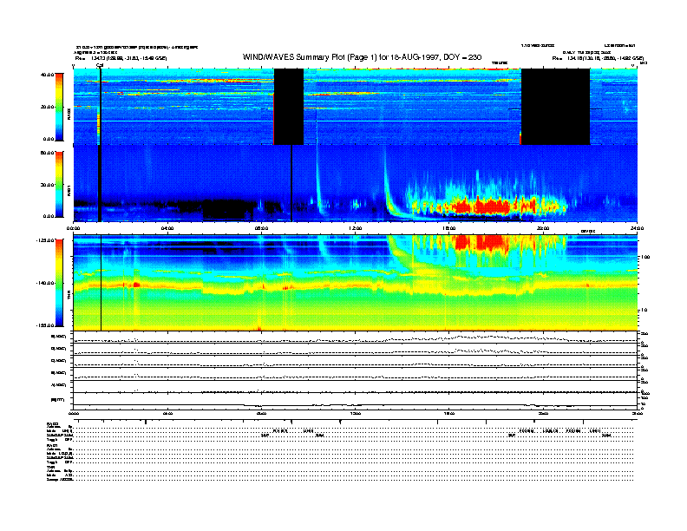Click the narrow burst streak in RAD1 near 10:00

(x=318, y=180)
